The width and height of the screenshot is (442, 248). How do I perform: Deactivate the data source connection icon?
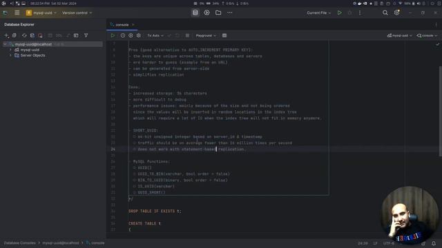[x=40, y=35]
